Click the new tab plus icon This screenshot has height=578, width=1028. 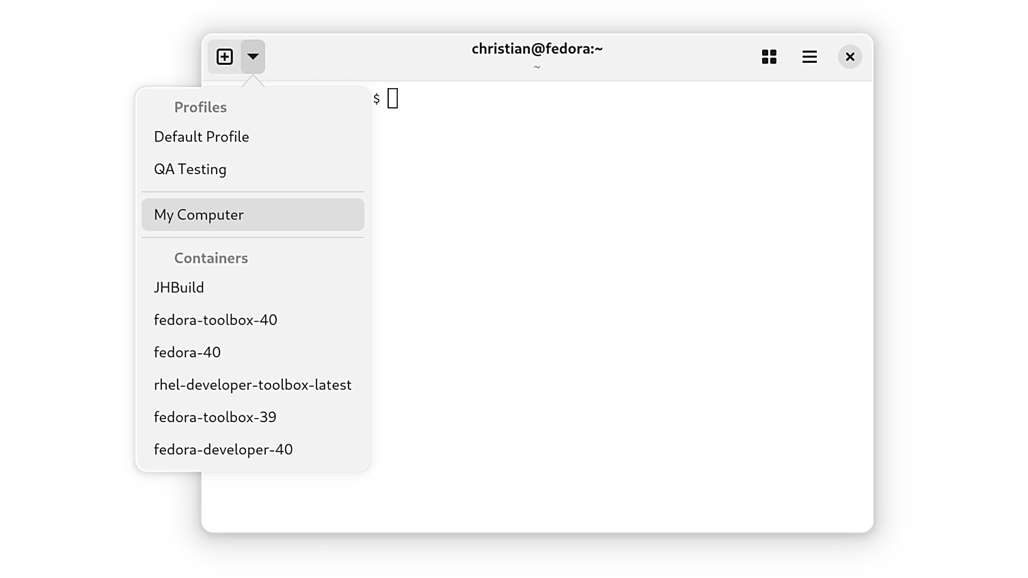[x=224, y=57]
